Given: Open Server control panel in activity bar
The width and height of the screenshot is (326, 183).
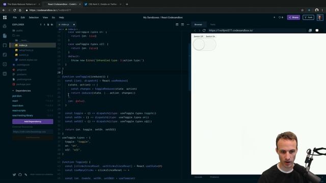Looking at the screenshot, I should [x=5, y=74].
